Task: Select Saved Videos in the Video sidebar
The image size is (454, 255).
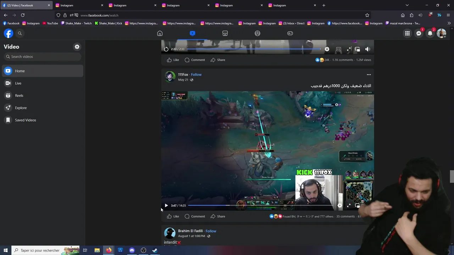Action: pyautogui.click(x=43, y=120)
